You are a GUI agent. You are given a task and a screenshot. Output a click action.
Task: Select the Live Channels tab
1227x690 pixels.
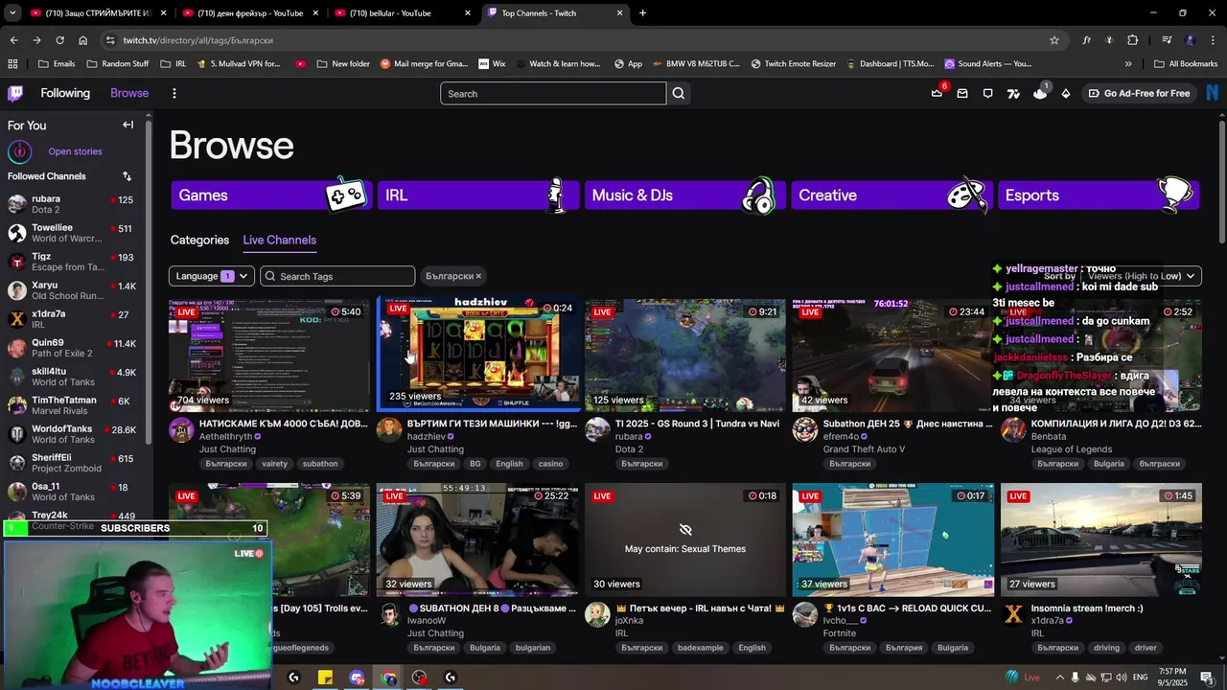279,240
